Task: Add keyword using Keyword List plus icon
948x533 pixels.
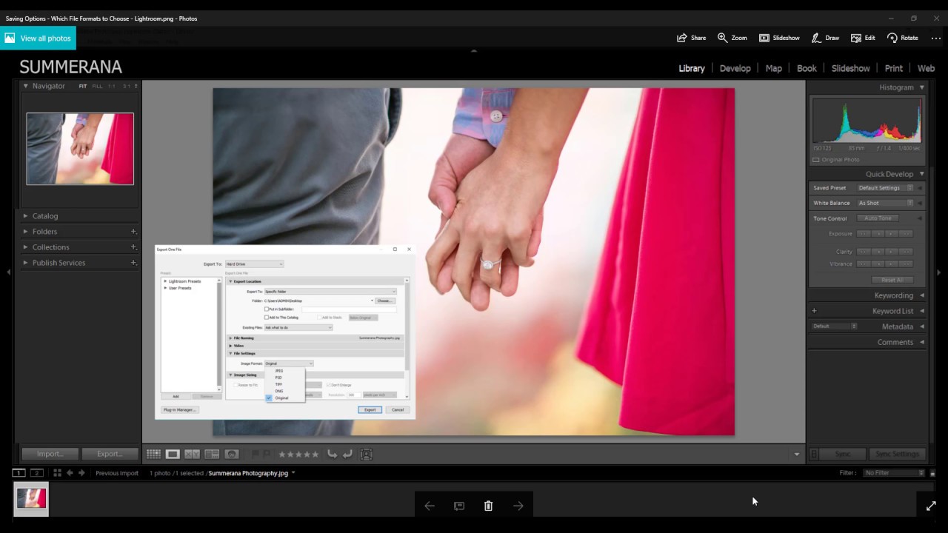Action: click(814, 311)
